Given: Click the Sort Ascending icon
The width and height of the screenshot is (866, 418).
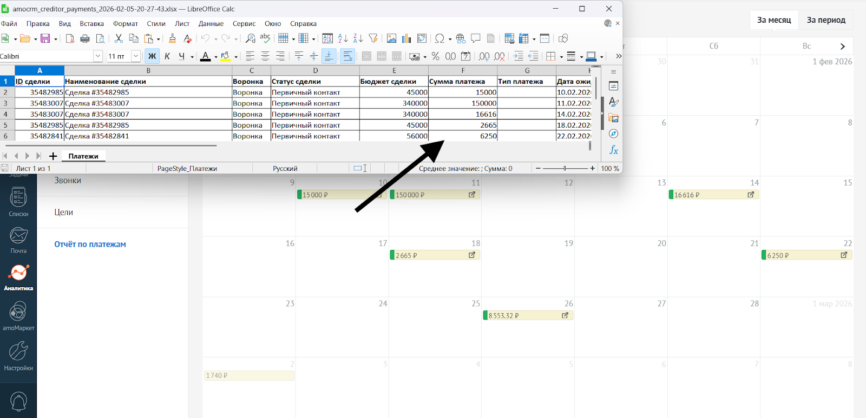Looking at the screenshot, I should [x=343, y=38].
